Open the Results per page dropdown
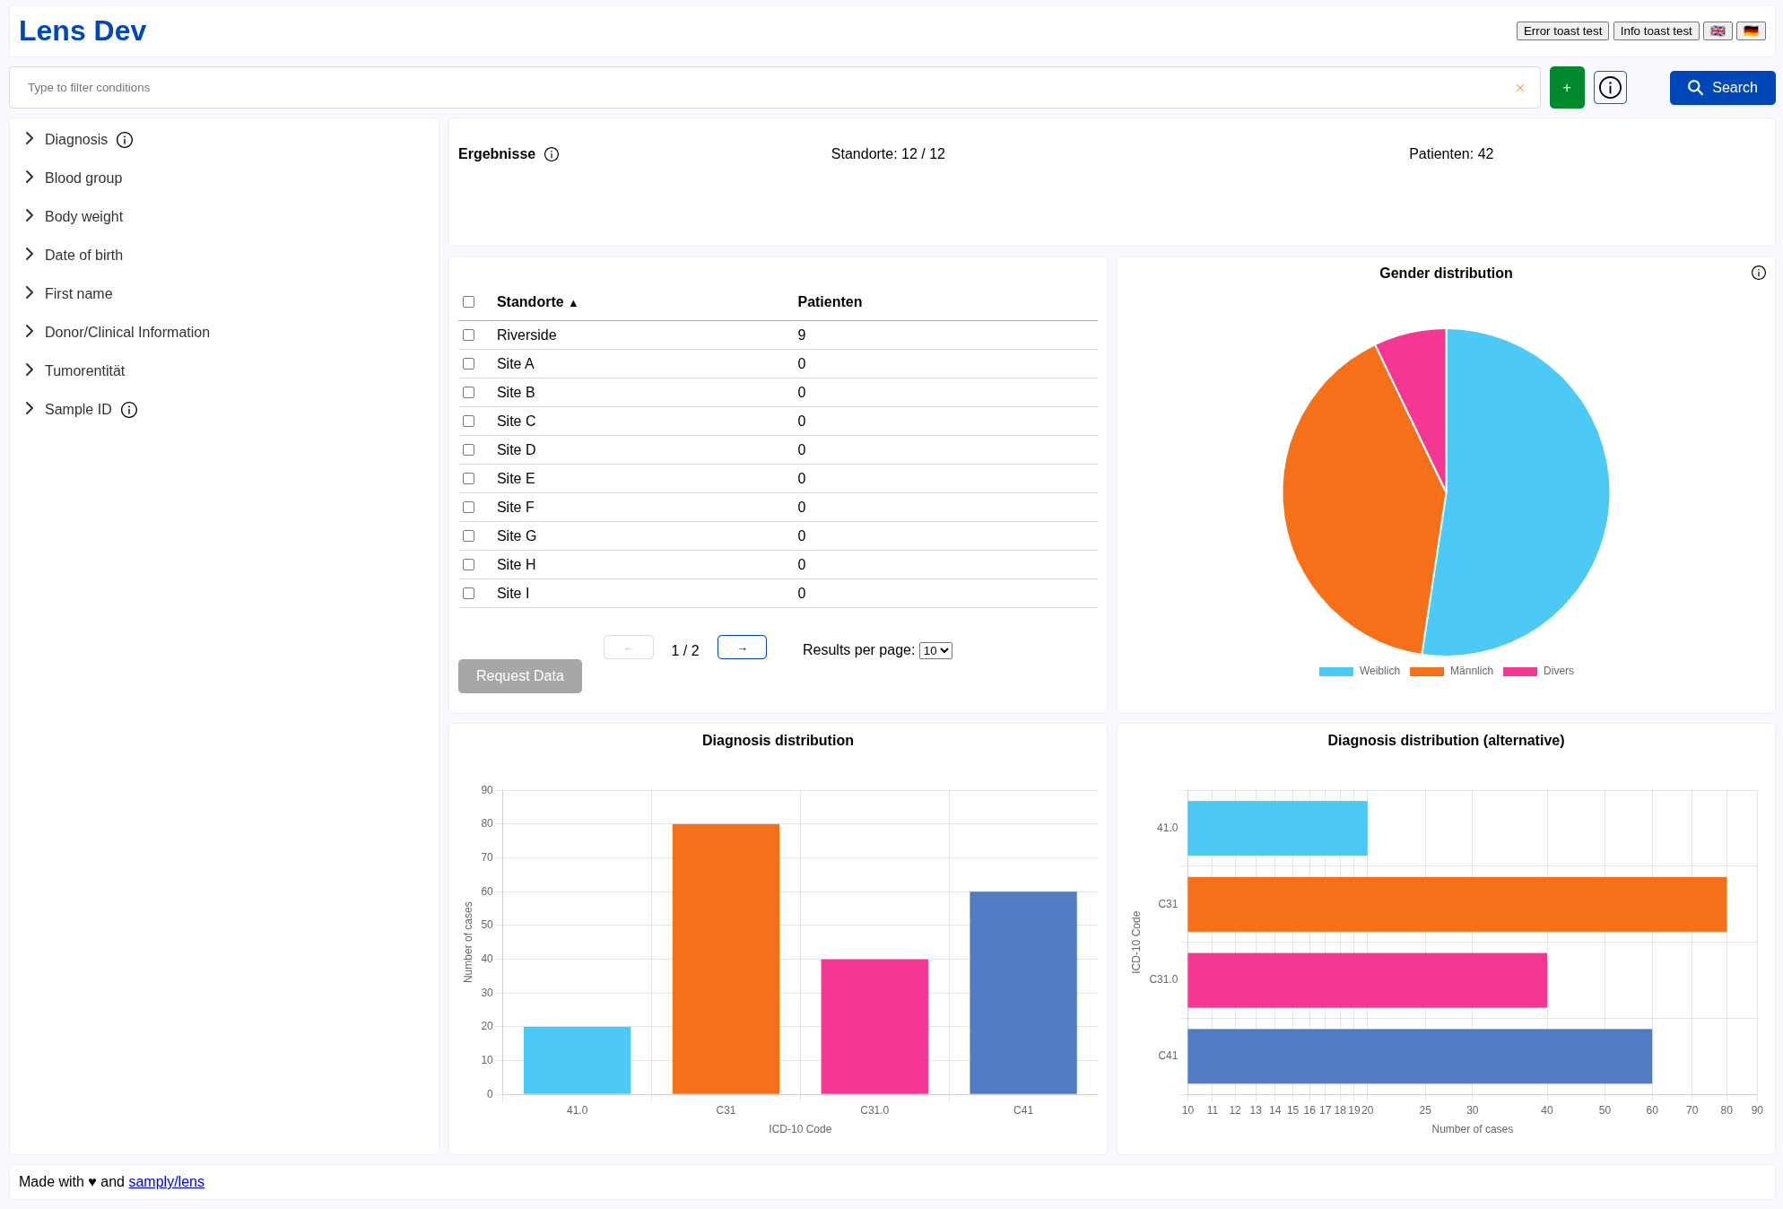Screen dimensions: 1783x1209 click(x=935, y=651)
